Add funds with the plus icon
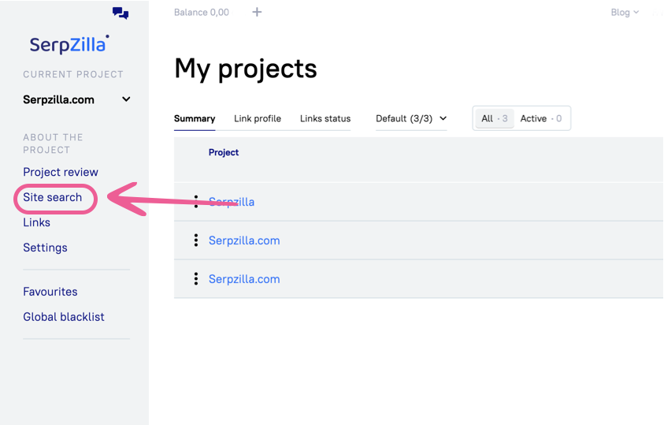 pyautogui.click(x=257, y=13)
